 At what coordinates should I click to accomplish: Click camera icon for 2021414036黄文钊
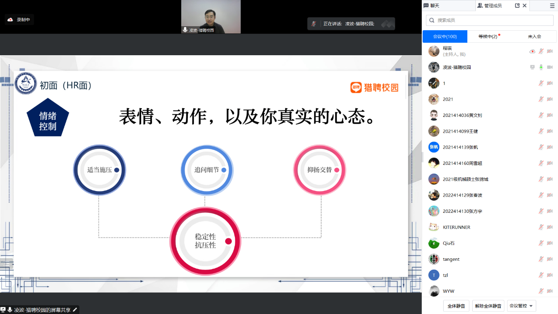550,115
